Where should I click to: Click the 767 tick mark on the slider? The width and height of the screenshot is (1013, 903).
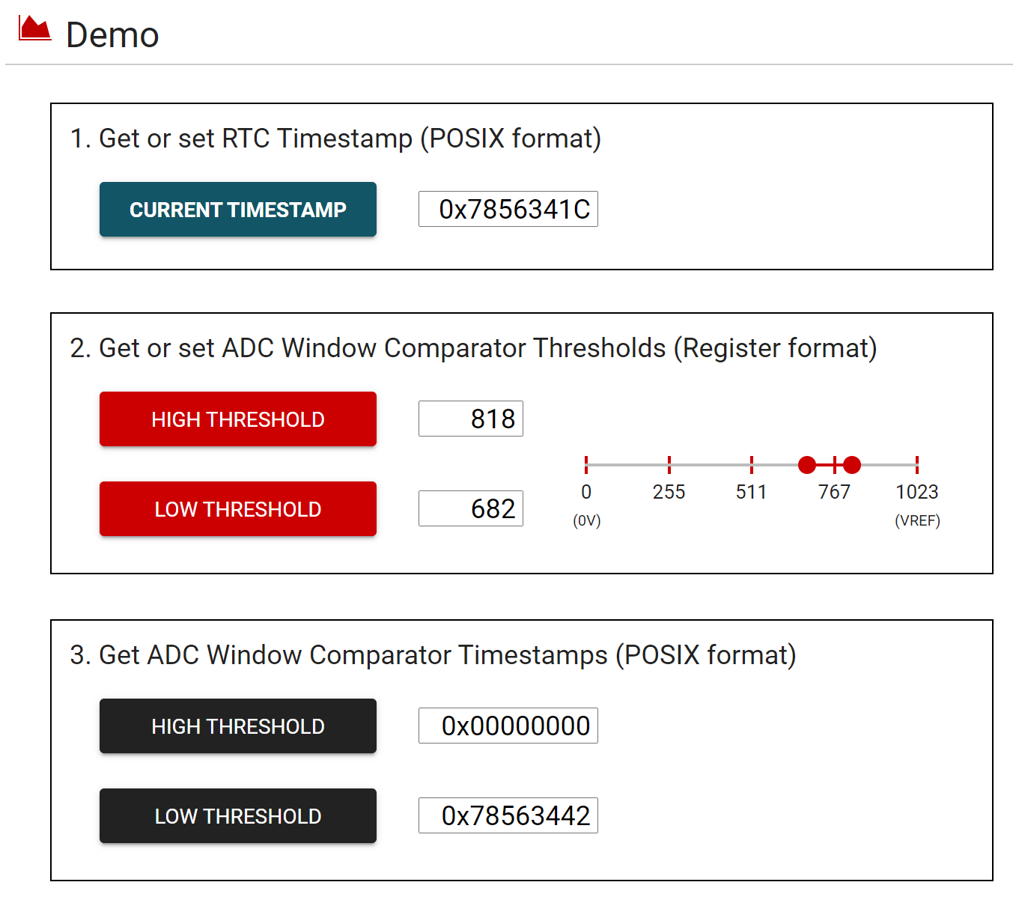pos(836,465)
